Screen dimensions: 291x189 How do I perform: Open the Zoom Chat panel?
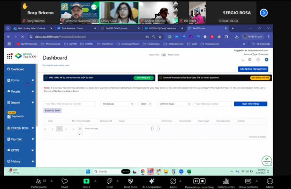tap(109, 181)
